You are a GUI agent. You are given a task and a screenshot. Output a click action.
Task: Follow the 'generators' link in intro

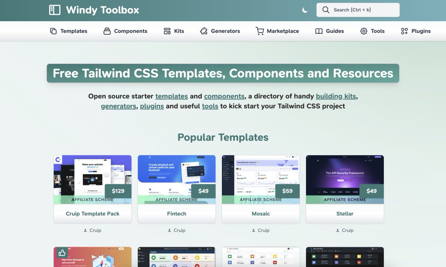(119, 106)
